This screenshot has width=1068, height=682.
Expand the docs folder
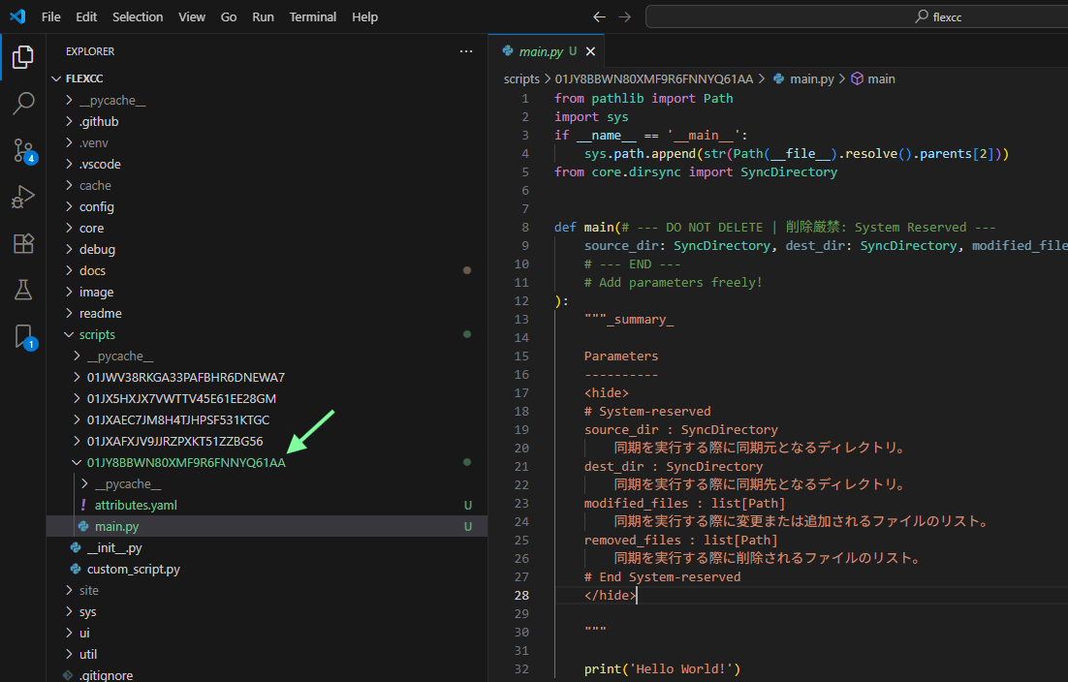267,271
